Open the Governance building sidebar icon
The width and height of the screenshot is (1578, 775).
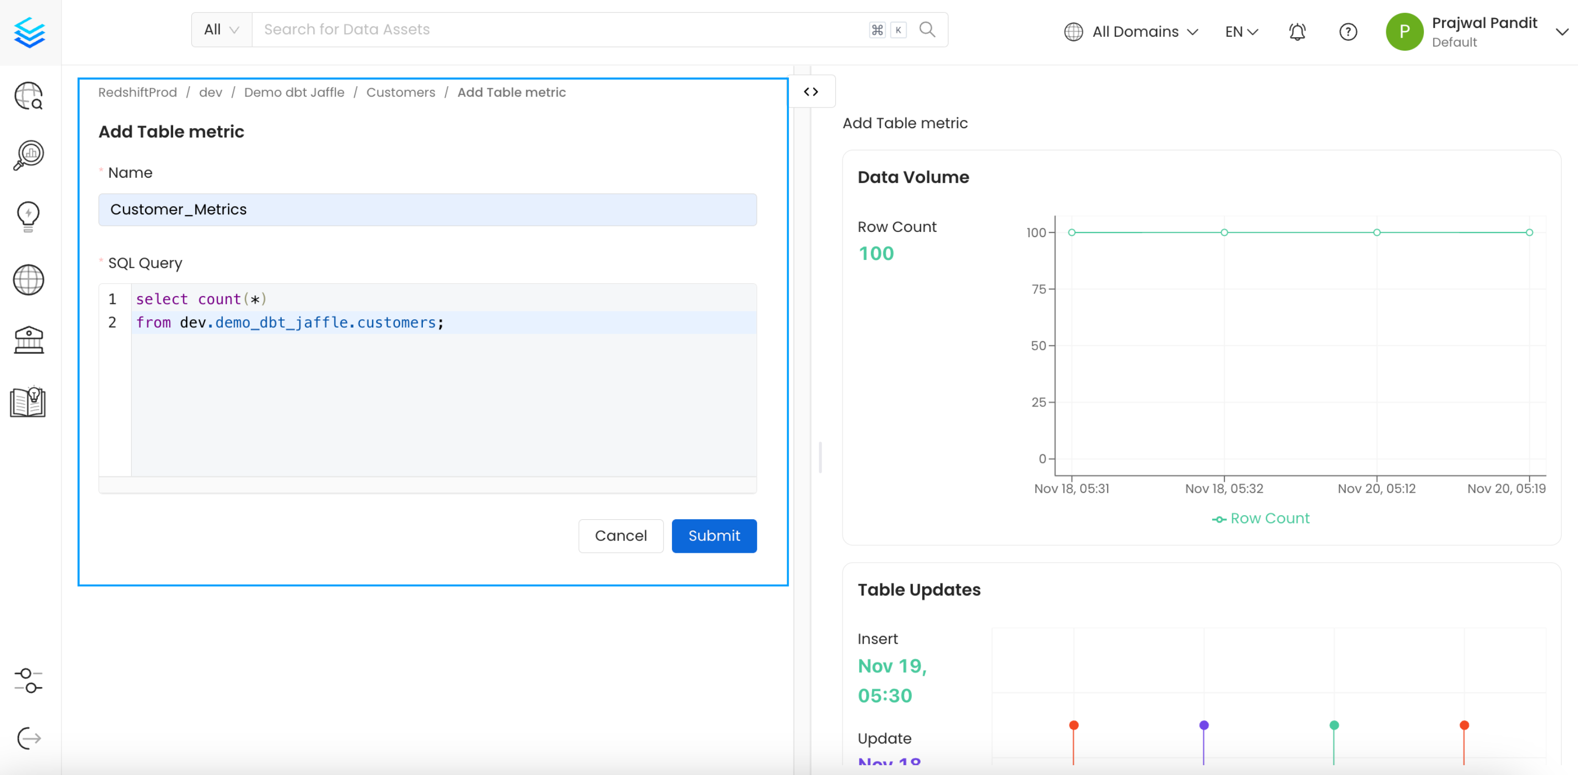[x=29, y=340]
